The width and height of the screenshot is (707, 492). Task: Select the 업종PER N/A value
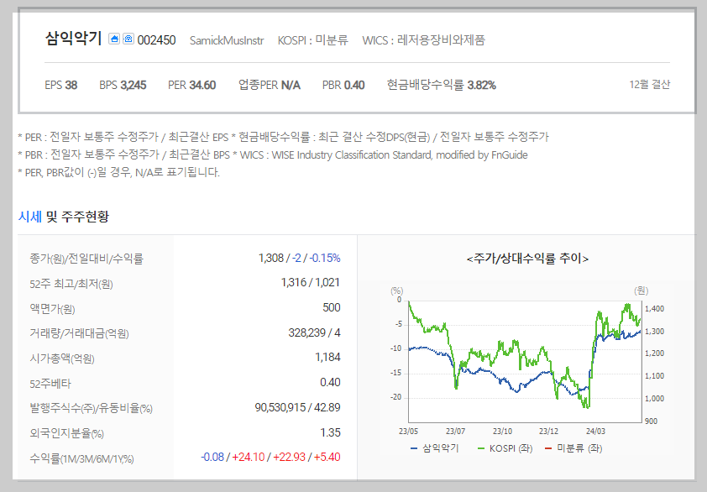click(270, 86)
